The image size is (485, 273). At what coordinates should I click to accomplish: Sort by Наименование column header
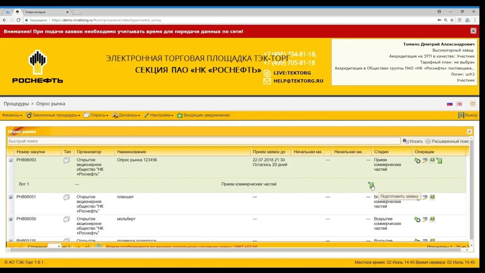point(183,152)
